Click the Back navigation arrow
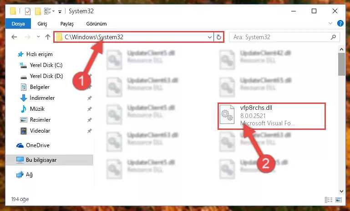 click(x=14, y=37)
